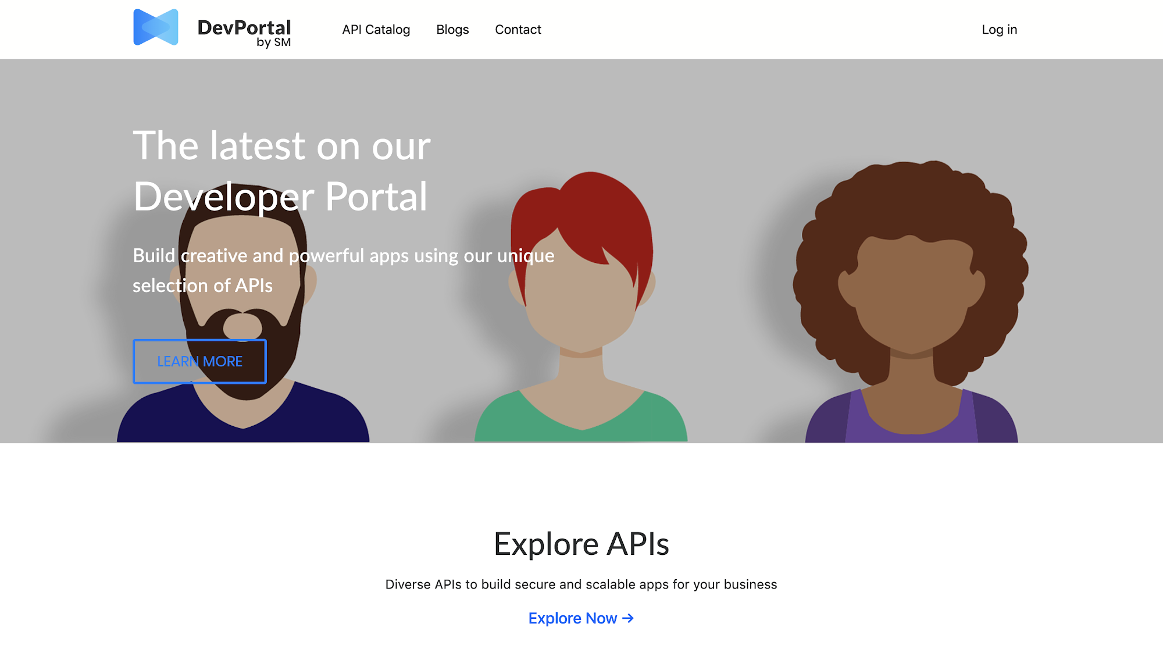Click the navy shirt of bearded avatar

pos(169,416)
